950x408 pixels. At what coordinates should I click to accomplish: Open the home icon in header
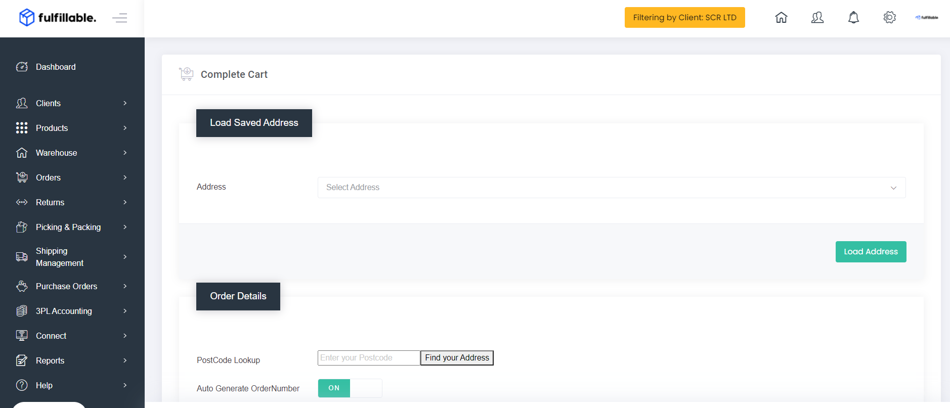tap(781, 18)
